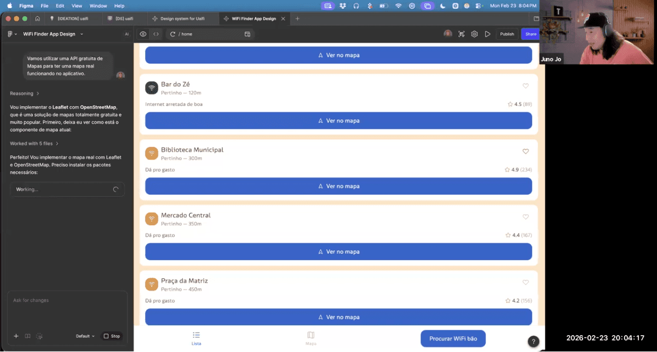The height and width of the screenshot is (352, 657).
Task: Toggle the device frame icon in the path bar
Action: pyautogui.click(x=247, y=34)
